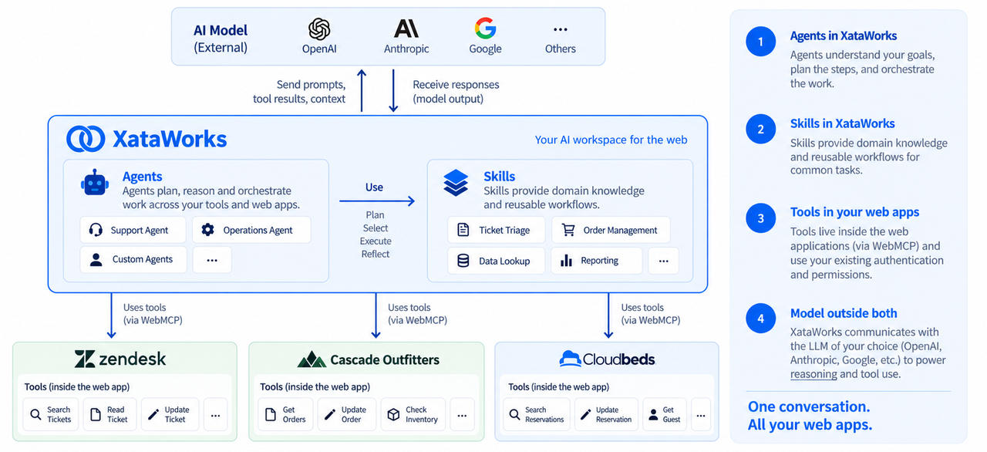Click the 'Agents in XataWorks' heading

[844, 35]
